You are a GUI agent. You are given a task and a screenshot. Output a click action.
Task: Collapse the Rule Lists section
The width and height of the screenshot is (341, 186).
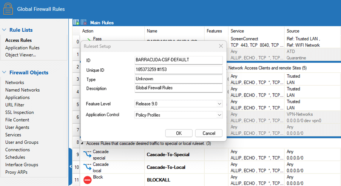(x=4, y=30)
